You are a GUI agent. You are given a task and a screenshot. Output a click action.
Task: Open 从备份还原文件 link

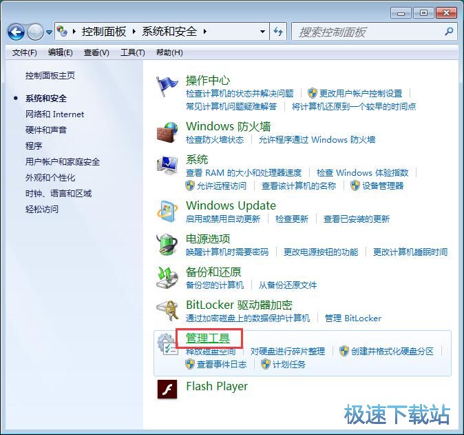click(x=288, y=285)
